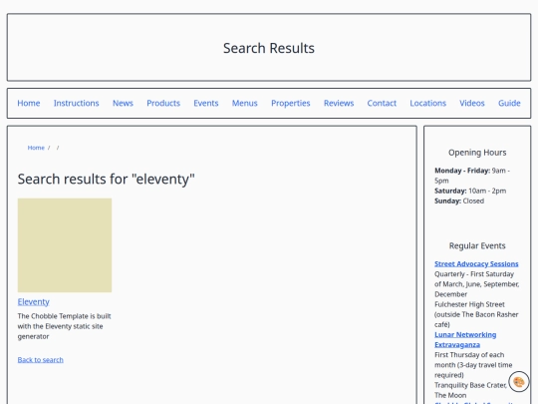Viewport: 538px width, 404px height.
Task: Open the Street Advocacy Sessions event link
Action: (x=476, y=263)
